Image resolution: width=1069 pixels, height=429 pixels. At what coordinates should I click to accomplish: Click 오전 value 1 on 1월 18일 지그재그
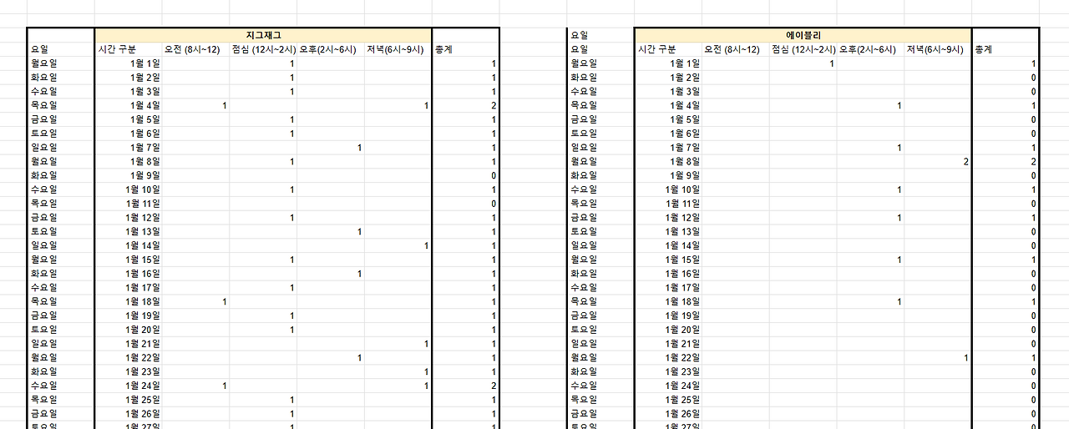225,301
